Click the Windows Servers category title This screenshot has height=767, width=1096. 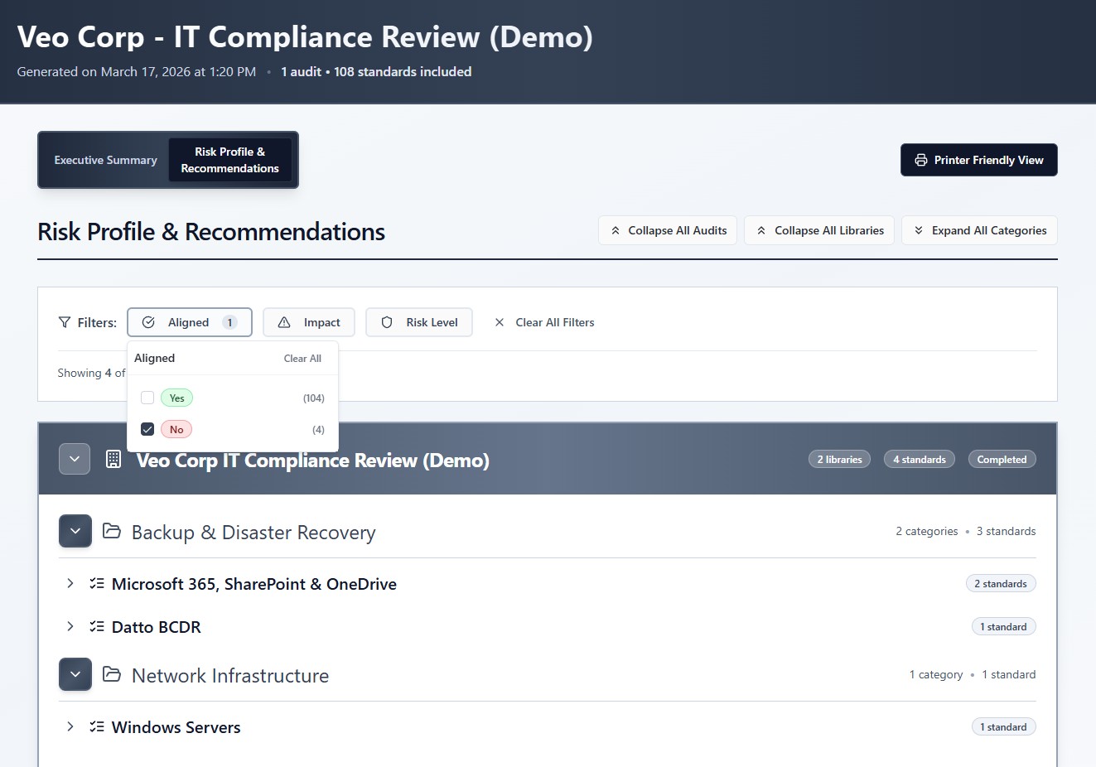click(x=176, y=727)
